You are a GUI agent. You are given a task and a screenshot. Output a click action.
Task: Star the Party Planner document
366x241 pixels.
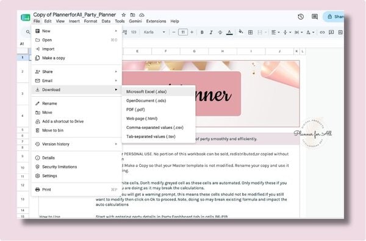124,15
